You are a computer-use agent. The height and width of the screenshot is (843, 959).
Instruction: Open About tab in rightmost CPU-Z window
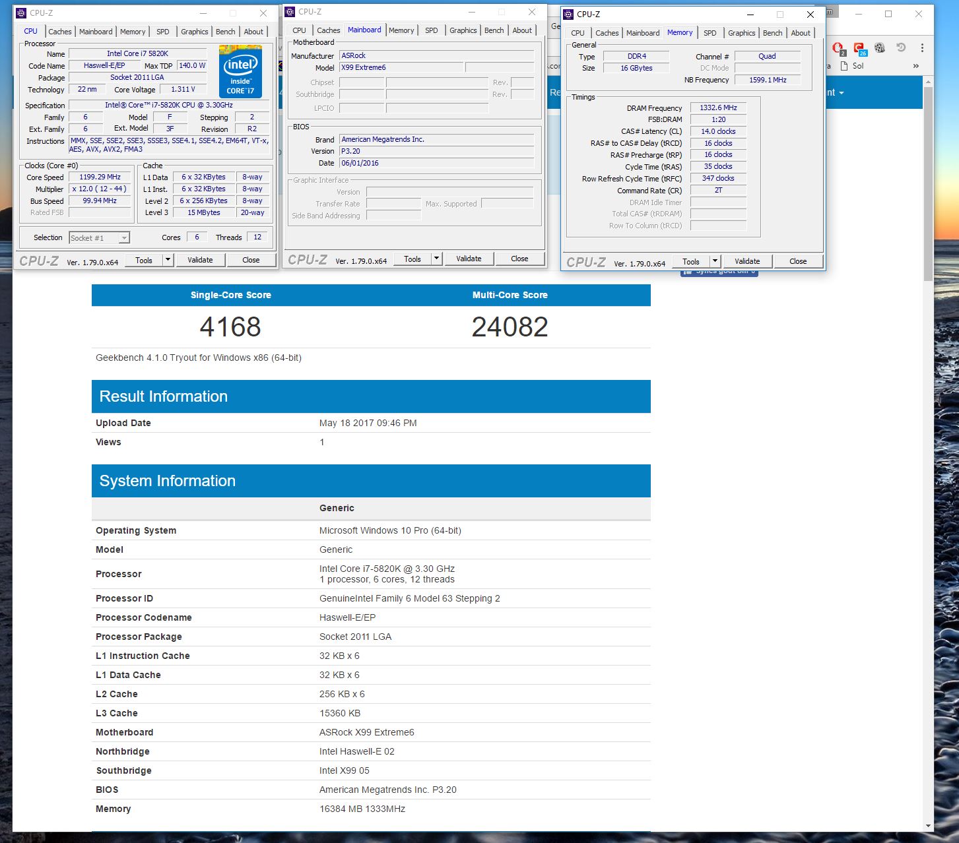pyautogui.click(x=801, y=33)
